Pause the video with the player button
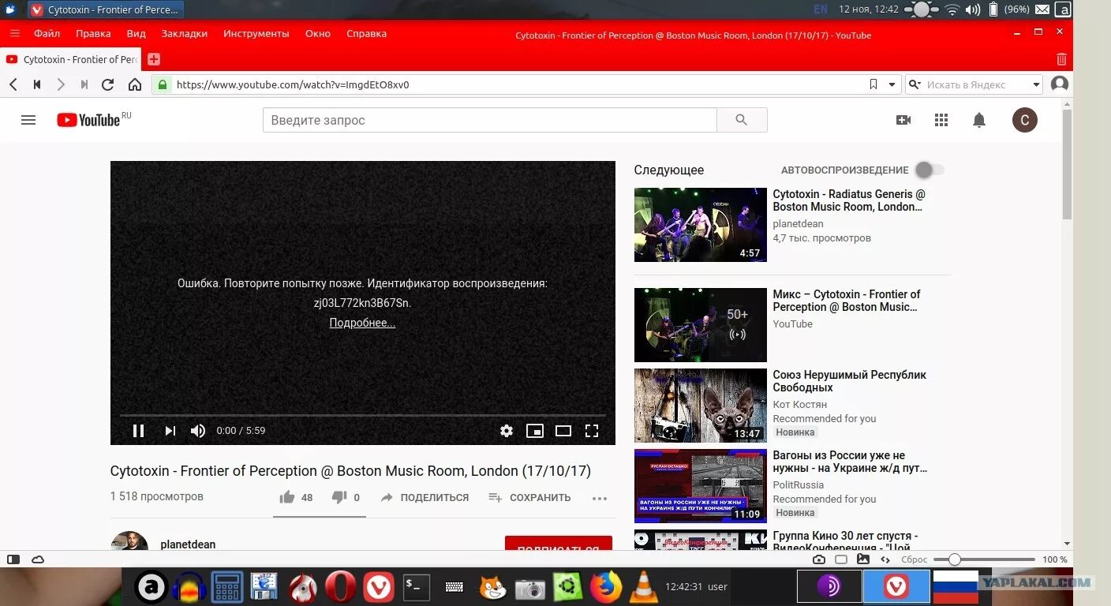This screenshot has width=1111, height=606. tap(138, 431)
